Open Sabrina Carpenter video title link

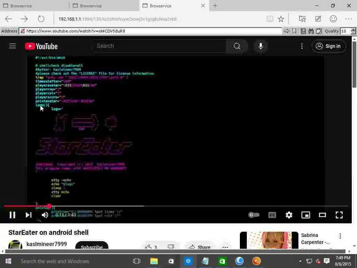point(315,239)
